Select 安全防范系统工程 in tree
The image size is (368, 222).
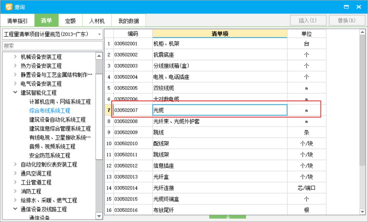pos(50,155)
